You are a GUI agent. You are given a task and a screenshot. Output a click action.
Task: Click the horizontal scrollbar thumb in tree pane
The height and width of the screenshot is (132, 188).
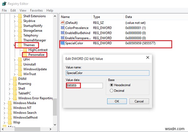(x=27, y=129)
